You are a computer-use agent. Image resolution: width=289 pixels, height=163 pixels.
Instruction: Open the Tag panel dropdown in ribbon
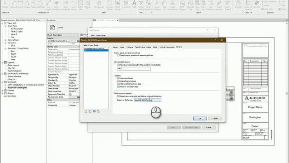click(198, 13)
